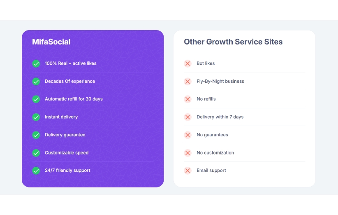Click the red cross next to 'Fly-By-Night business'
Image resolution: width=338 pixels, height=215 pixels.
[188, 82]
